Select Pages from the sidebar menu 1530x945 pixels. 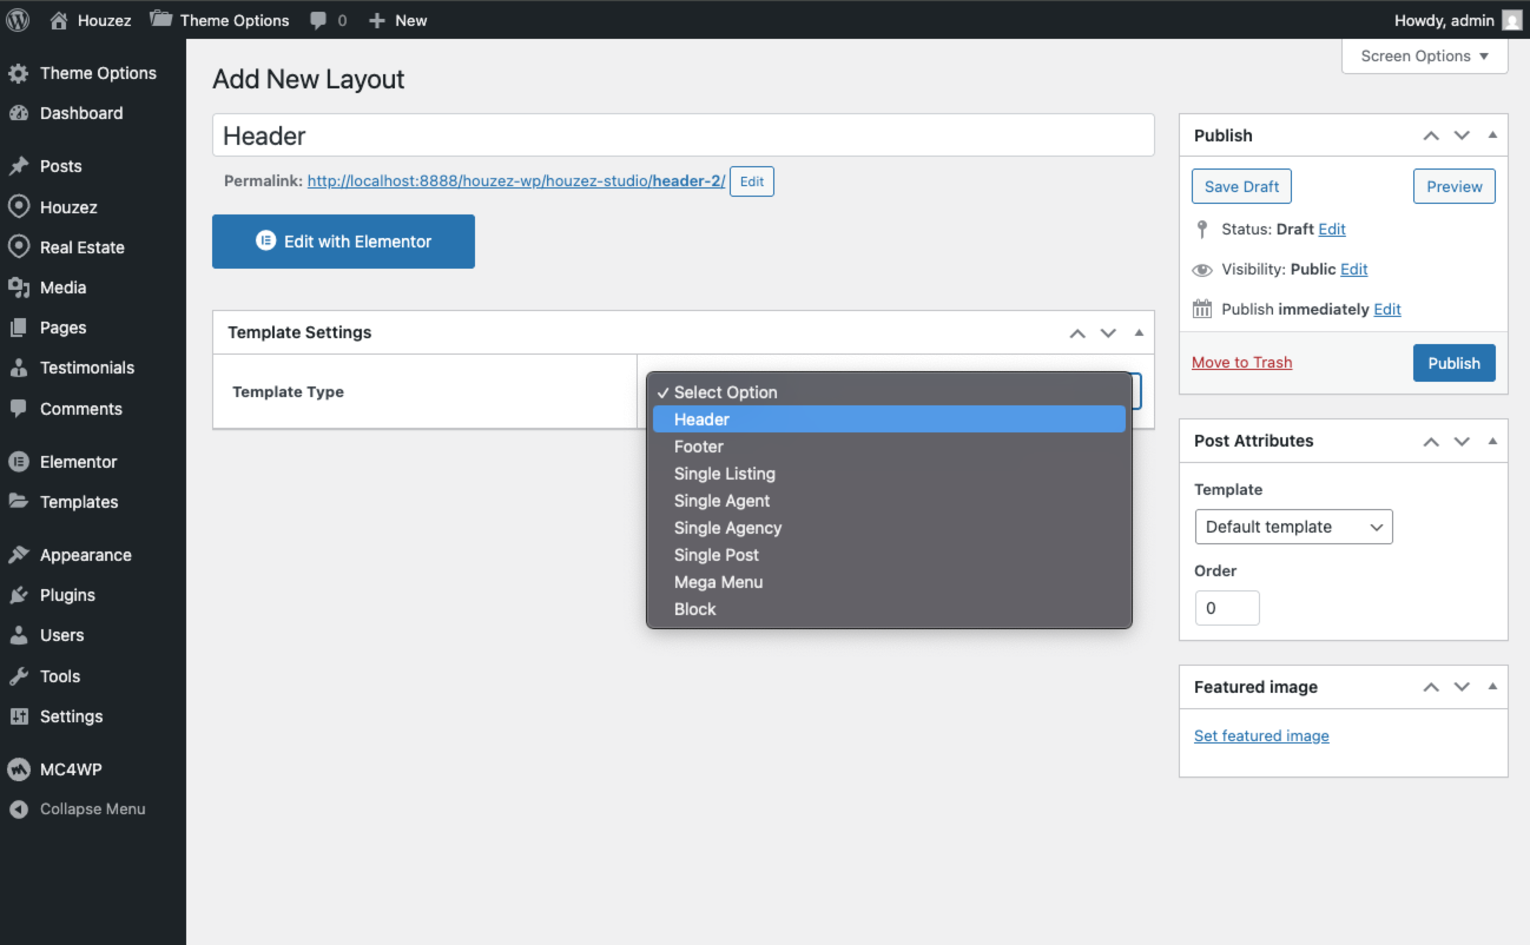(64, 327)
